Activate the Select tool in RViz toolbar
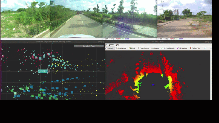This screenshot has height=123, width=219. pos(132,48)
